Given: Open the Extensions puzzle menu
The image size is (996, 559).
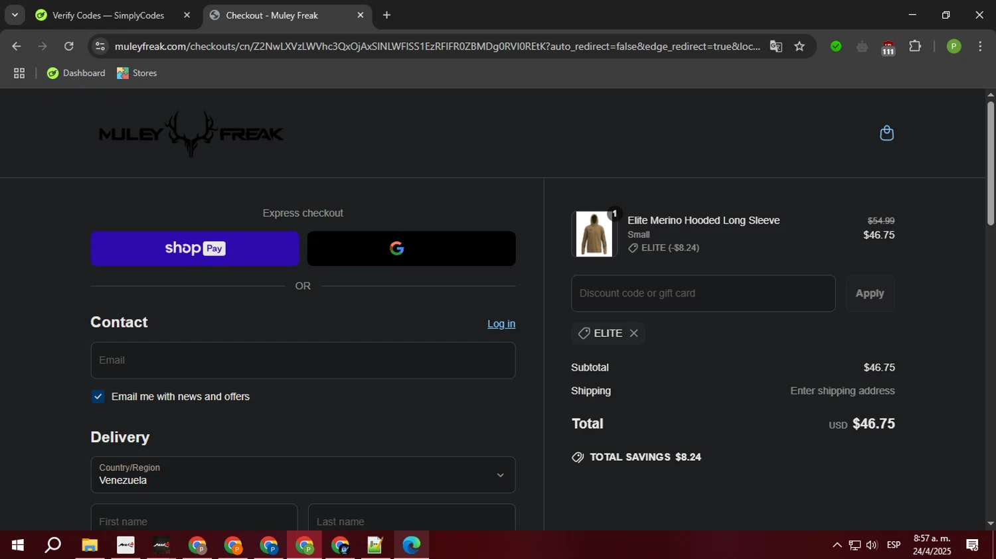Looking at the screenshot, I should point(915,46).
